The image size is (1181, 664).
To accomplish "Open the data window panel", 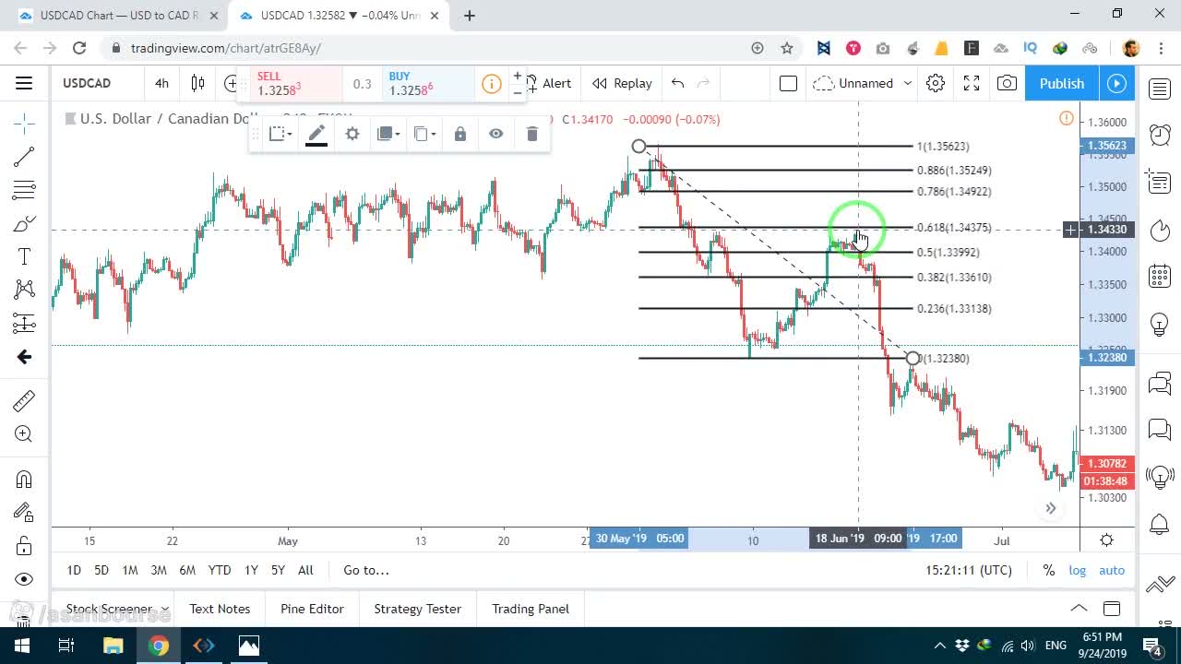I will 1160,182.
